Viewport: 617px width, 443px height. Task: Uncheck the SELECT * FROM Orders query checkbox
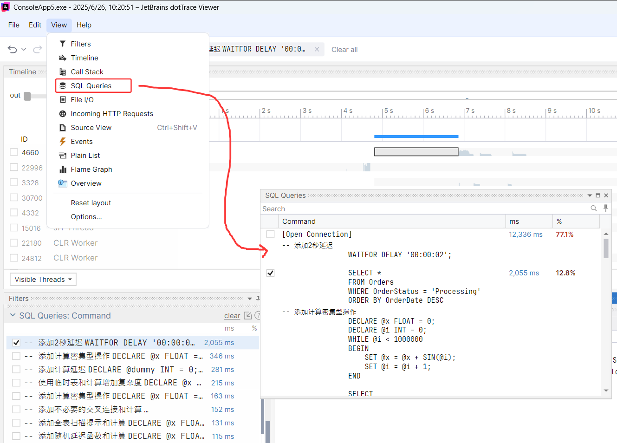tap(270, 273)
